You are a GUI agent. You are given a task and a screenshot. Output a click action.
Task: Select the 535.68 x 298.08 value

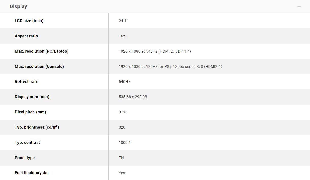(x=133, y=97)
